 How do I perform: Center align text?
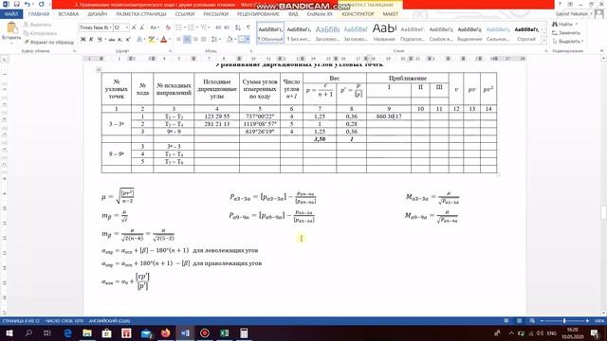point(187,39)
